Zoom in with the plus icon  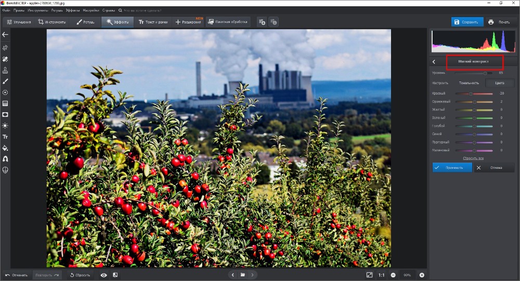coord(422,275)
